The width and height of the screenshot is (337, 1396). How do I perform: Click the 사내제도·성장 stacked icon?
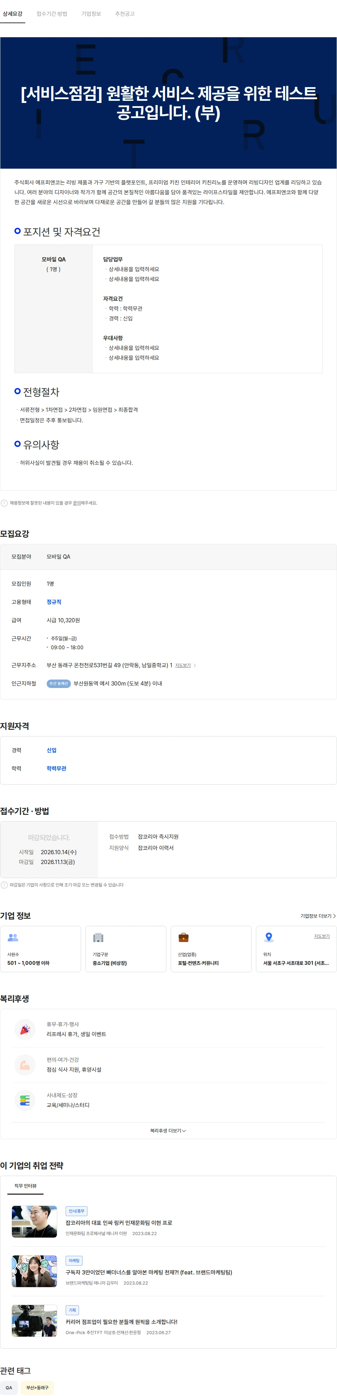pyautogui.click(x=25, y=1100)
